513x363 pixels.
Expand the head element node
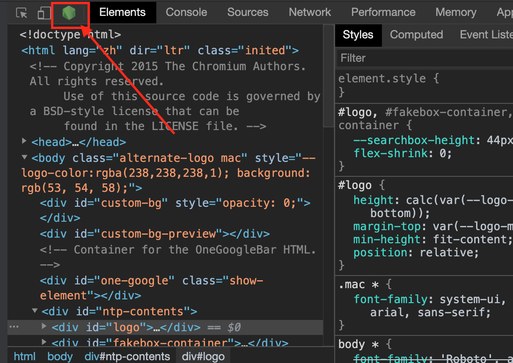pyautogui.click(x=24, y=141)
